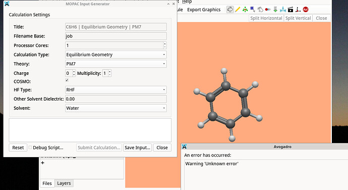
Task: Click the 'An error has occurred:' label
Action: pyautogui.click(x=207, y=155)
